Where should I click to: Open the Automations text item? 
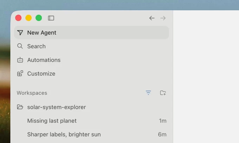(44, 60)
